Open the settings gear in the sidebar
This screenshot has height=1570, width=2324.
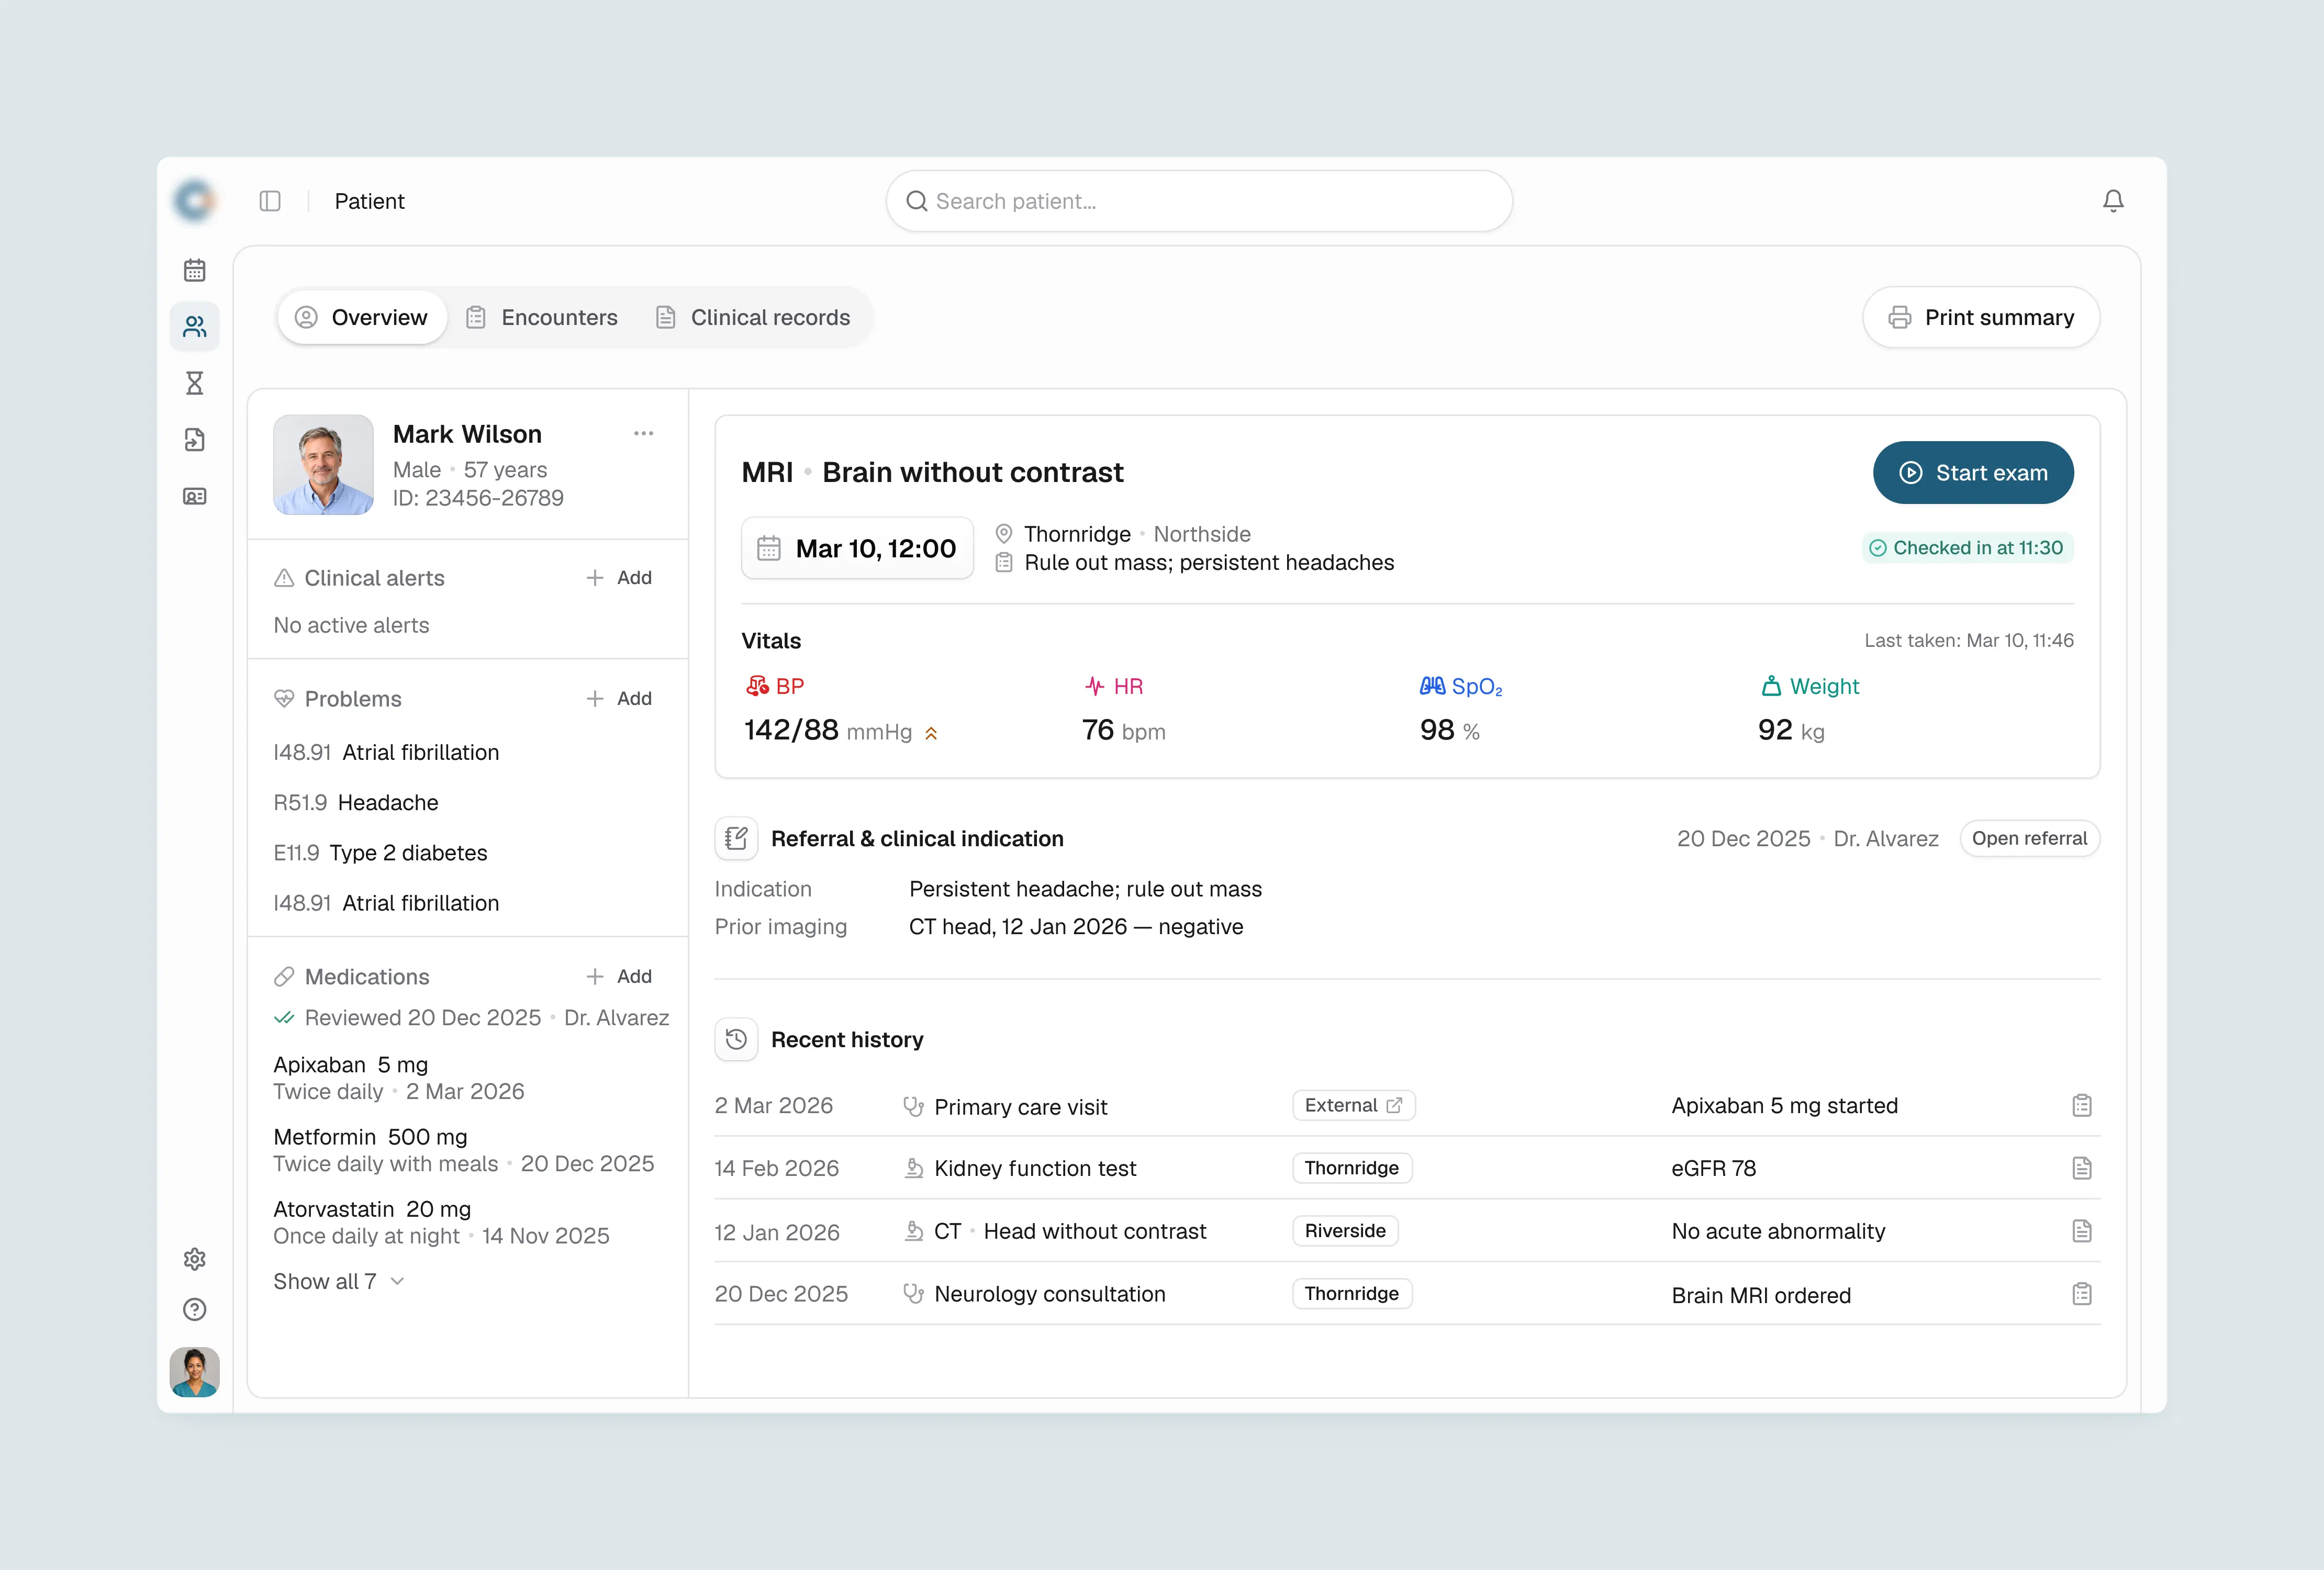pos(194,1259)
